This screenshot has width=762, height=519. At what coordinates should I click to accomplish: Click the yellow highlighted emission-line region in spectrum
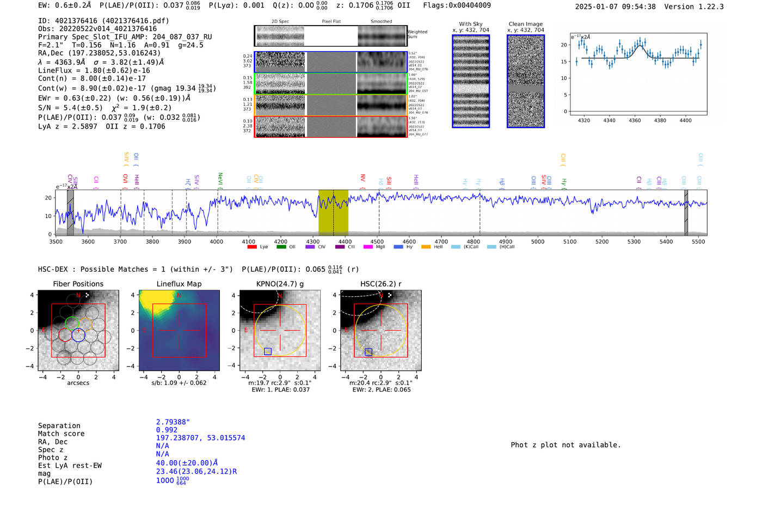point(333,212)
